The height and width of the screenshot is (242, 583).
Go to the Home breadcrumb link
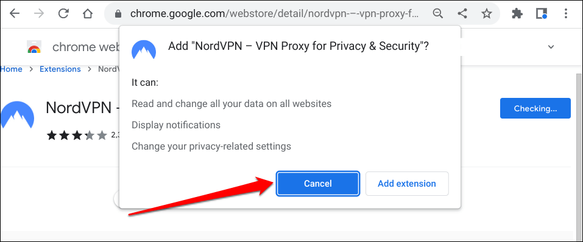11,69
